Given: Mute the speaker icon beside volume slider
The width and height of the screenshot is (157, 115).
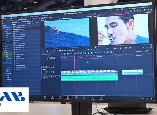Looking at the screenshot, I should (137, 51).
